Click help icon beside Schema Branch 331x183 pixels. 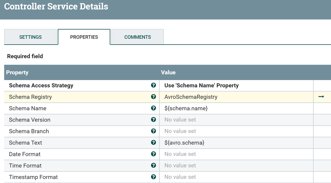tap(153, 131)
